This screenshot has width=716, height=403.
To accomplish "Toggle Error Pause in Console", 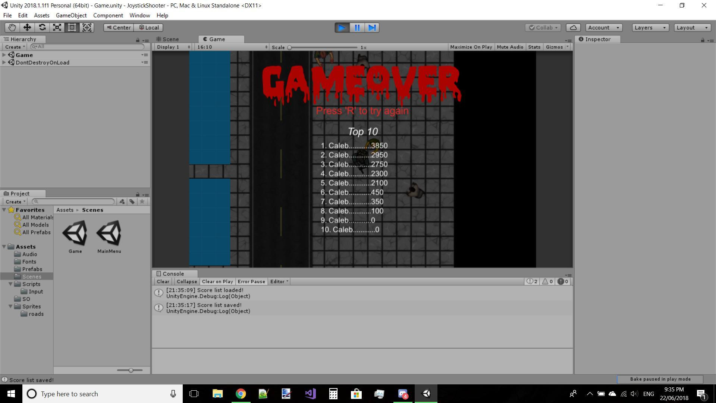I will [251, 282].
